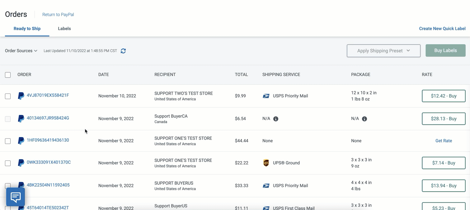Open the chat support widget icon

[16, 197]
